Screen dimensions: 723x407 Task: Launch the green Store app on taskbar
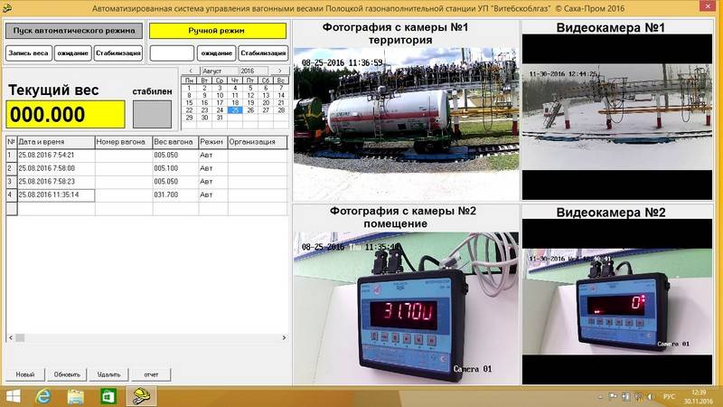coord(108,396)
